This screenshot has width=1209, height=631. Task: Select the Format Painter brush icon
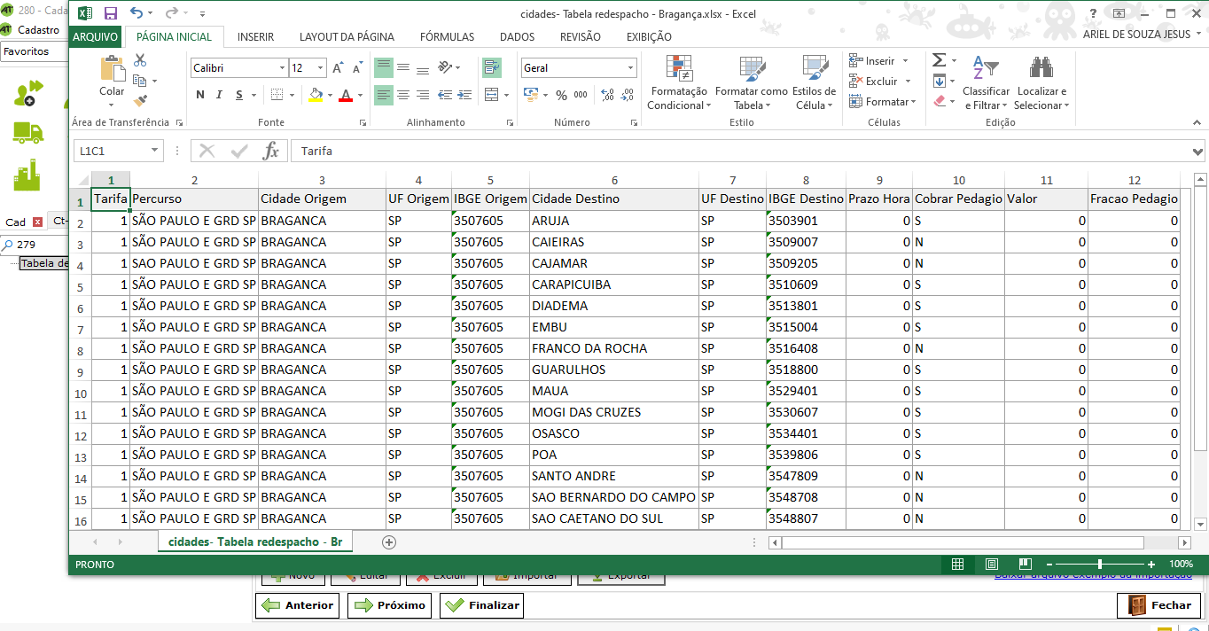[140, 101]
